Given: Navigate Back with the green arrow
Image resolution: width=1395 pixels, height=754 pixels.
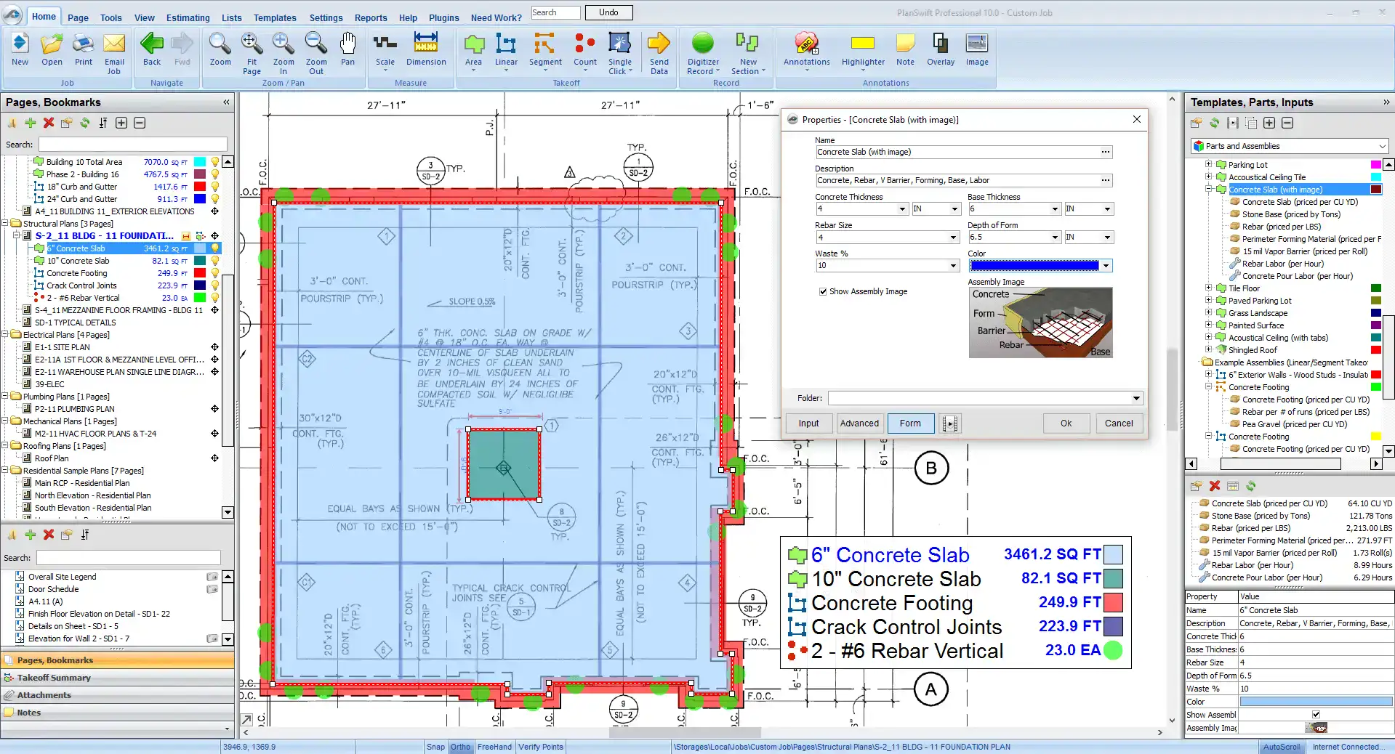Looking at the screenshot, I should [x=152, y=49].
